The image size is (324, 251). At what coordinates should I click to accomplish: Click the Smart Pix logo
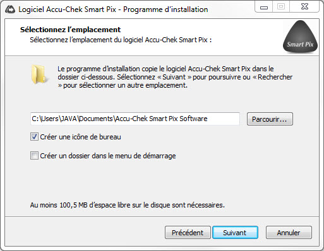point(300,37)
